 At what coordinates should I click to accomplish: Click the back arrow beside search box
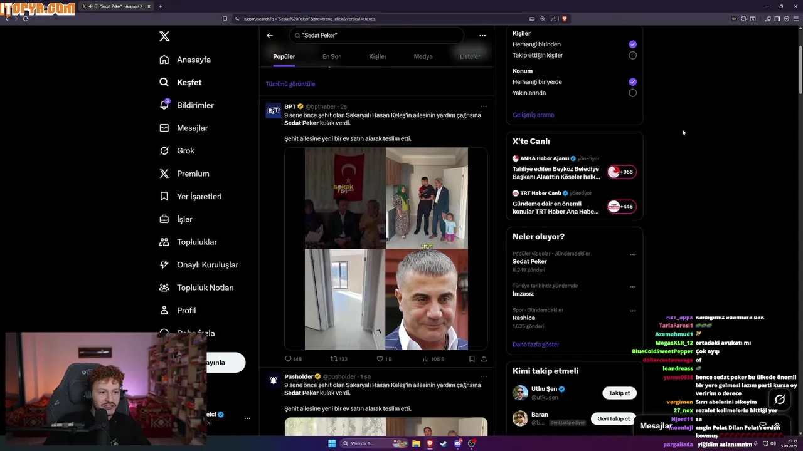[270, 36]
